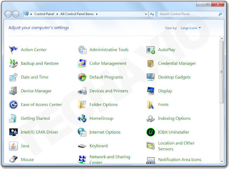Open the Location and Other Sensors icon

[151, 146]
